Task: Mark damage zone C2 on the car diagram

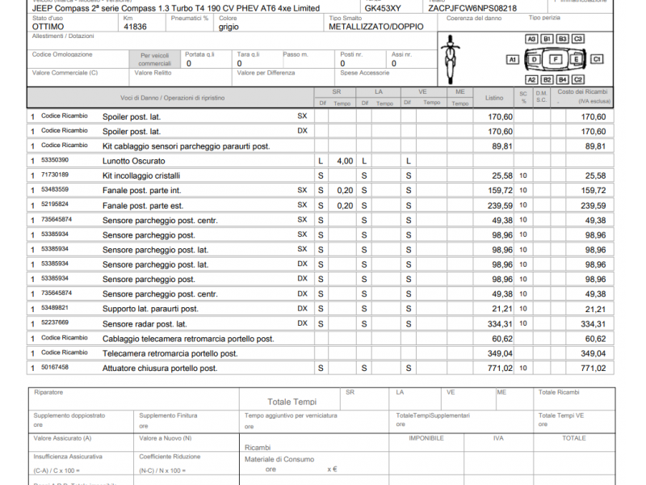Action: tap(577, 79)
